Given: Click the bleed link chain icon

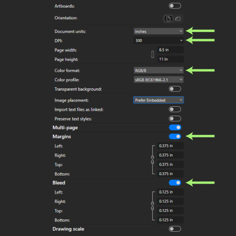Looking at the screenshot, I should pos(152,206).
